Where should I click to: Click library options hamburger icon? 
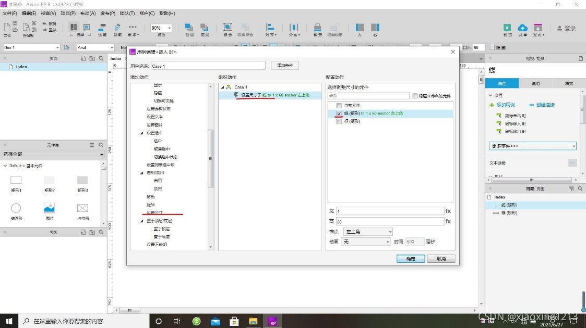coord(92,145)
